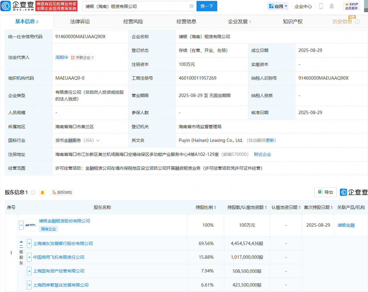Open 浦银金融租赁股份有限公司 link
368x292 pixels.
[64, 221]
